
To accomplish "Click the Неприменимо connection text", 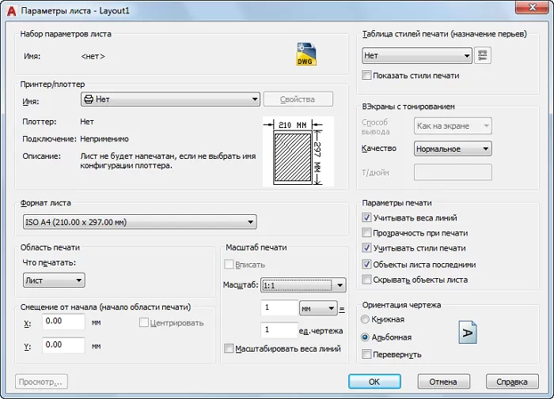I will pyautogui.click(x=104, y=139).
